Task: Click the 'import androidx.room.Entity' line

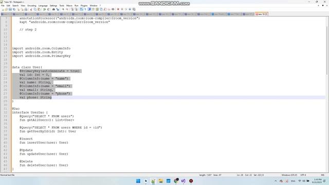Action: 38,52
